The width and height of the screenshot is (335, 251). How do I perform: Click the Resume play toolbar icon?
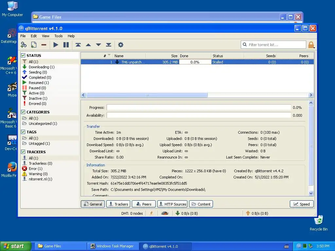pos(56,45)
